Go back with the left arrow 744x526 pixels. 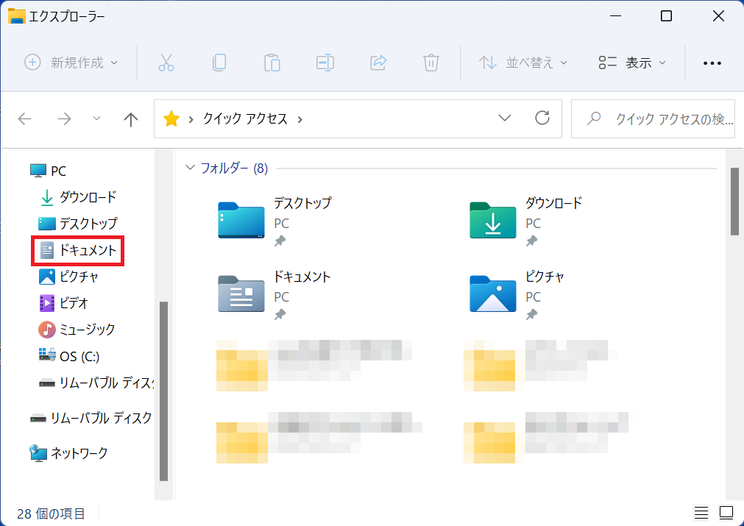[25, 118]
